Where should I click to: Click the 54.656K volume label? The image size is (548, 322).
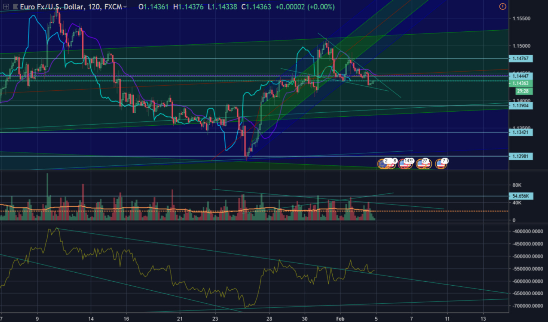tap(521, 196)
